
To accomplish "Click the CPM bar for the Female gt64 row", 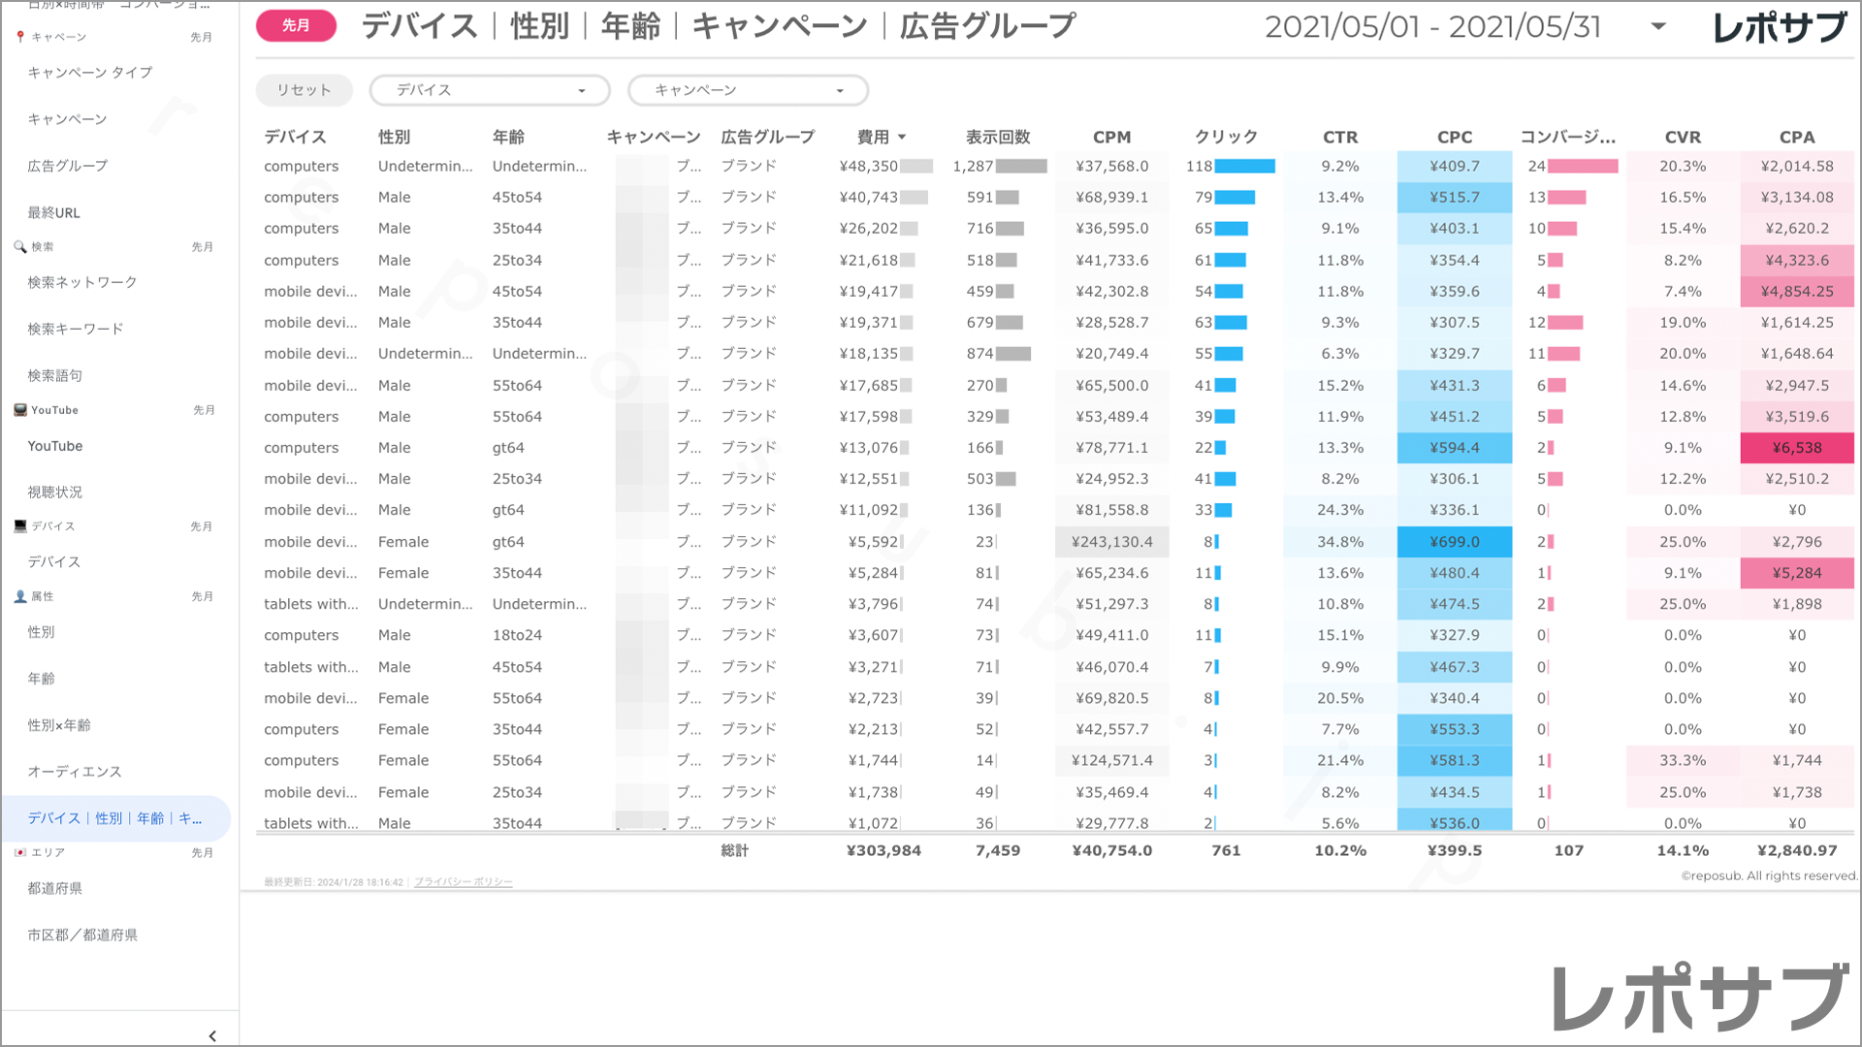I will coord(1112,542).
